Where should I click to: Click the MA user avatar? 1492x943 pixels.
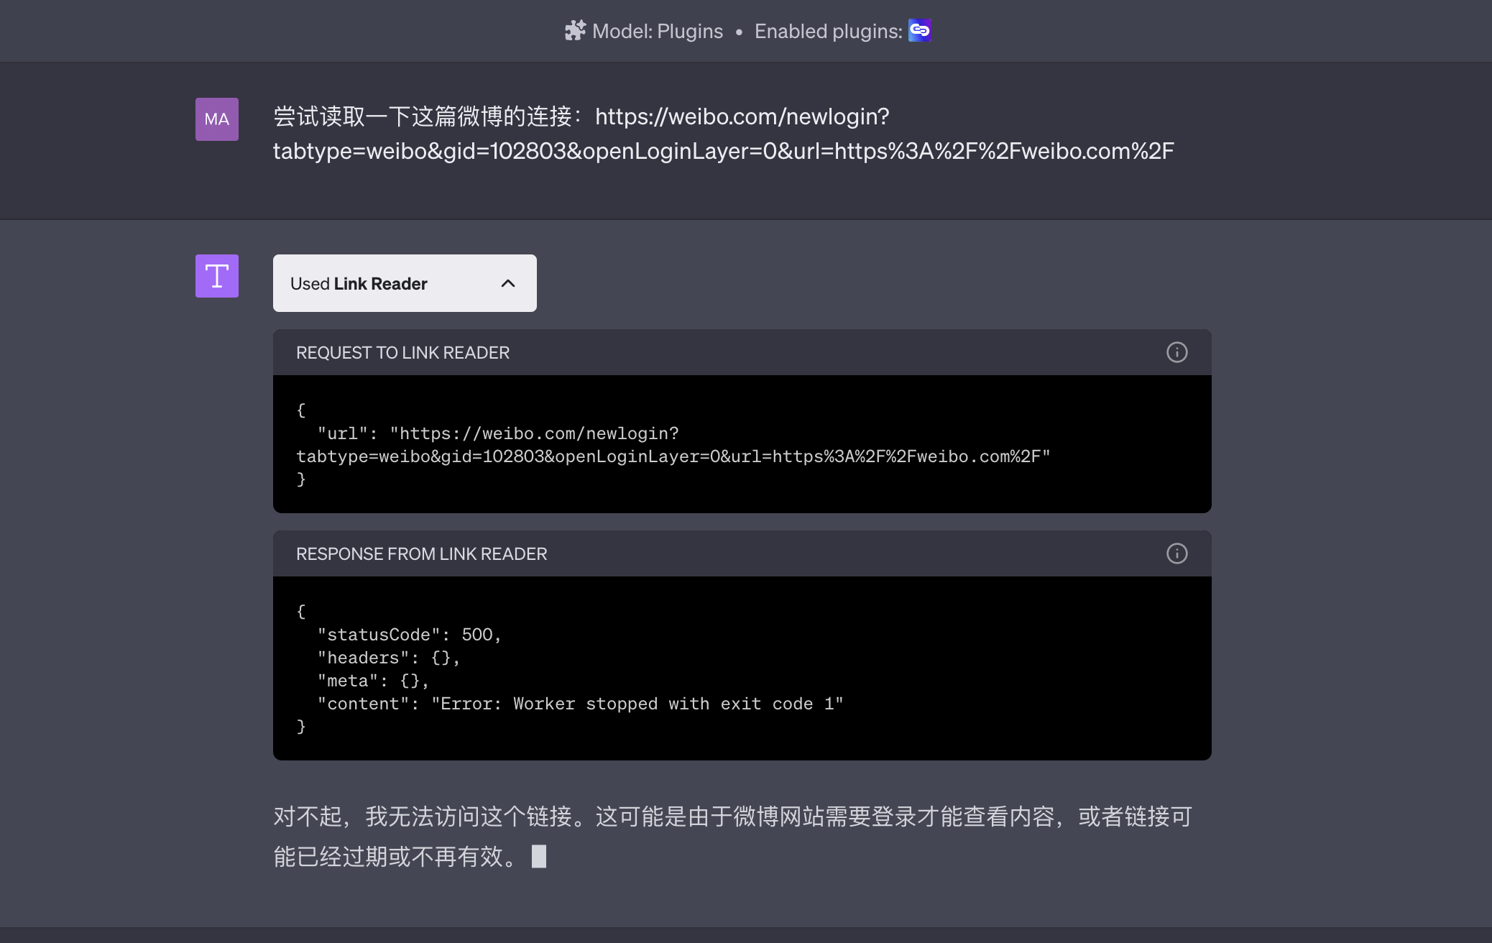point(216,119)
